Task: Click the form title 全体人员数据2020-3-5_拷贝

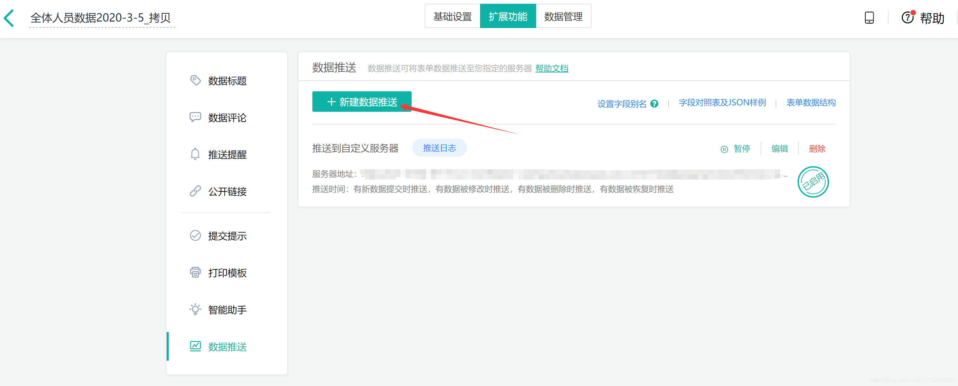Action: 100,17
